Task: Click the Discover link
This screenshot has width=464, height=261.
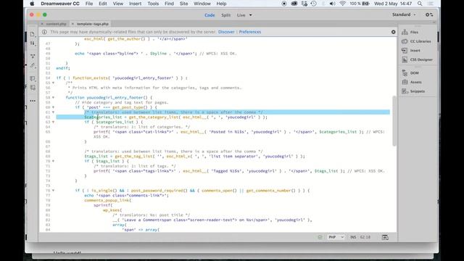Action: coord(226,32)
